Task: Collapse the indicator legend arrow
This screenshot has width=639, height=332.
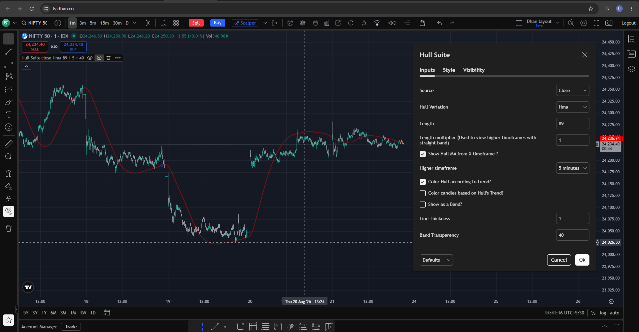Action: (x=26, y=66)
